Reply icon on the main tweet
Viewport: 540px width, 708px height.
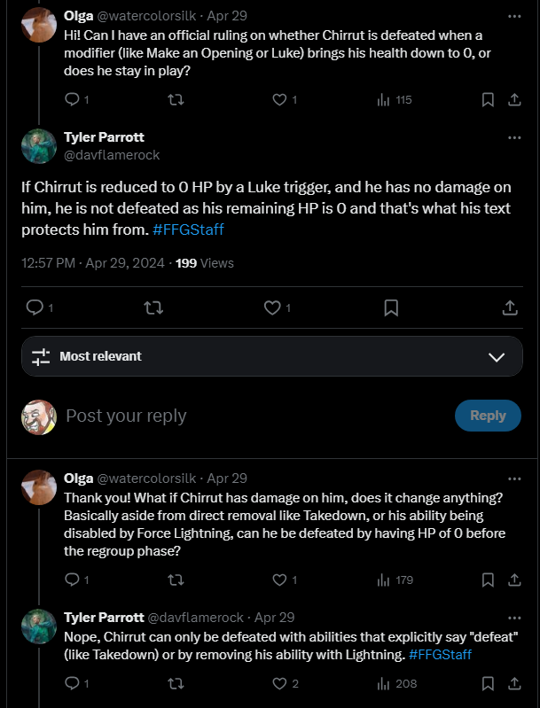(x=35, y=308)
